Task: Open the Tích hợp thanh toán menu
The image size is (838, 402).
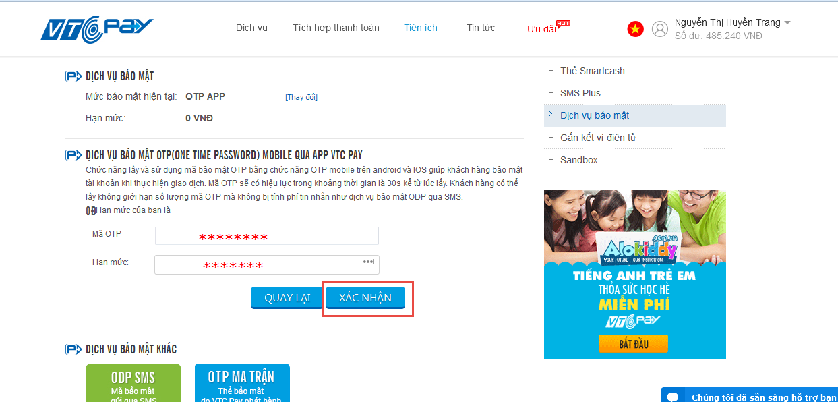Action: pyautogui.click(x=336, y=28)
